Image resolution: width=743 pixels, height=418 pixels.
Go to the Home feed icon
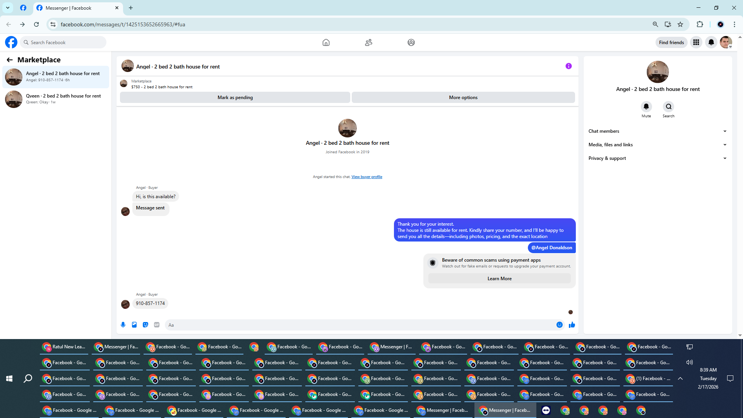point(326,43)
